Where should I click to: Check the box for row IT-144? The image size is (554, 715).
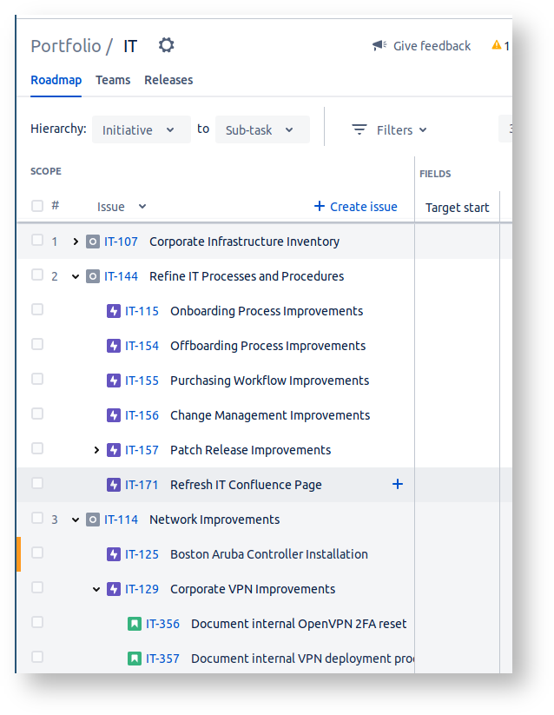pyautogui.click(x=37, y=275)
